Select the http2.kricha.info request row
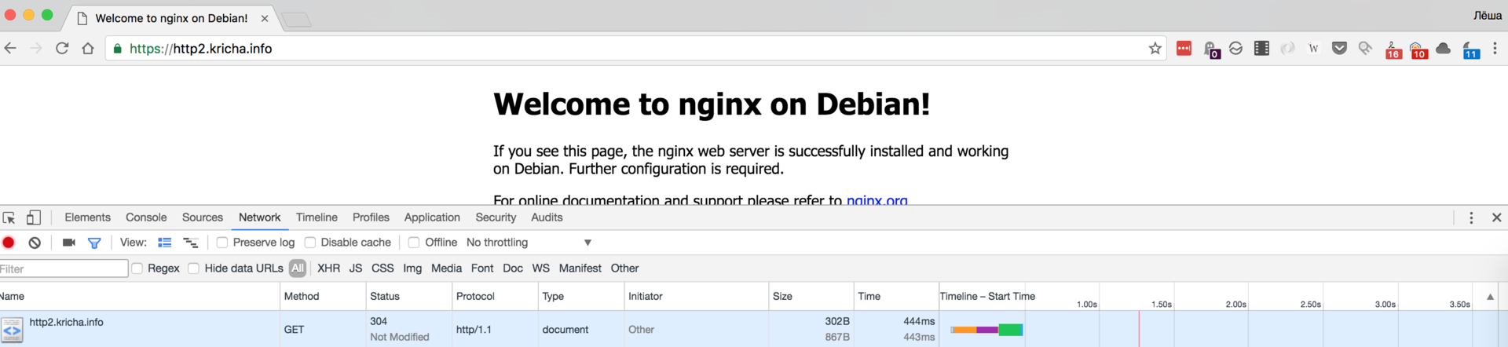Viewport: 1508px width, 347px height. [754, 329]
